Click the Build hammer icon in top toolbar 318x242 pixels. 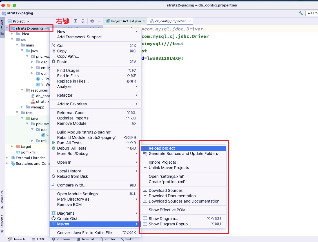tap(301, 13)
